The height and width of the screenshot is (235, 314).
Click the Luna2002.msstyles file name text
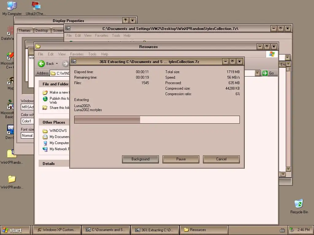tap(88, 110)
